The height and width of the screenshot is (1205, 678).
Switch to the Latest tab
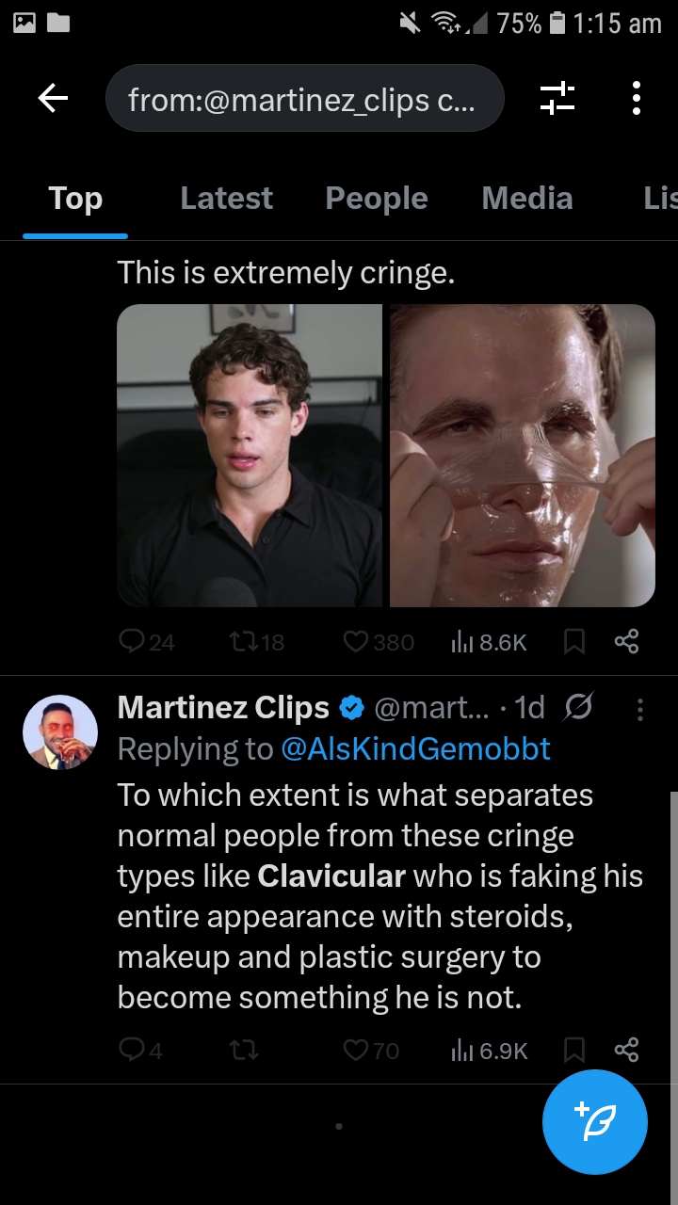click(226, 199)
